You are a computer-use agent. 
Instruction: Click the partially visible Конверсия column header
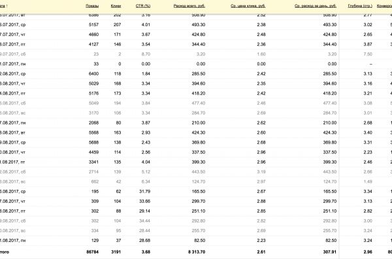tap(384, 6)
